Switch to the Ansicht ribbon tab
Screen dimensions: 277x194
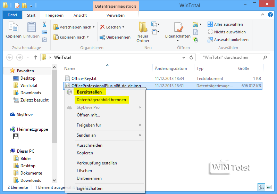pyautogui.click(x=80, y=15)
